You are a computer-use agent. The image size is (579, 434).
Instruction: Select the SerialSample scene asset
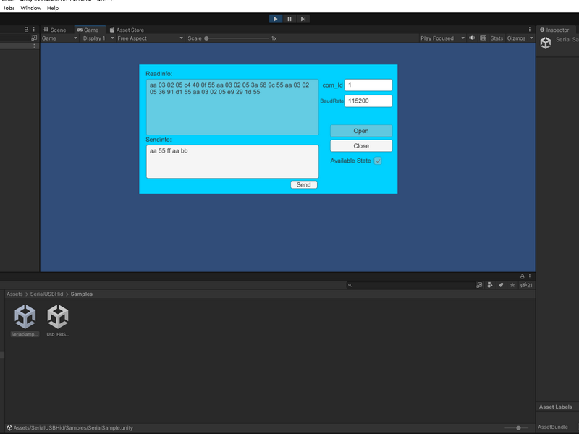click(25, 320)
